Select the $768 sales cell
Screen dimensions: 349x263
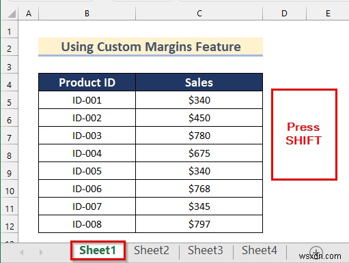pos(199,189)
